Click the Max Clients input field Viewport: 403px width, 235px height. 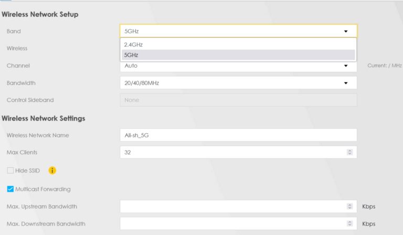tap(238, 152)
